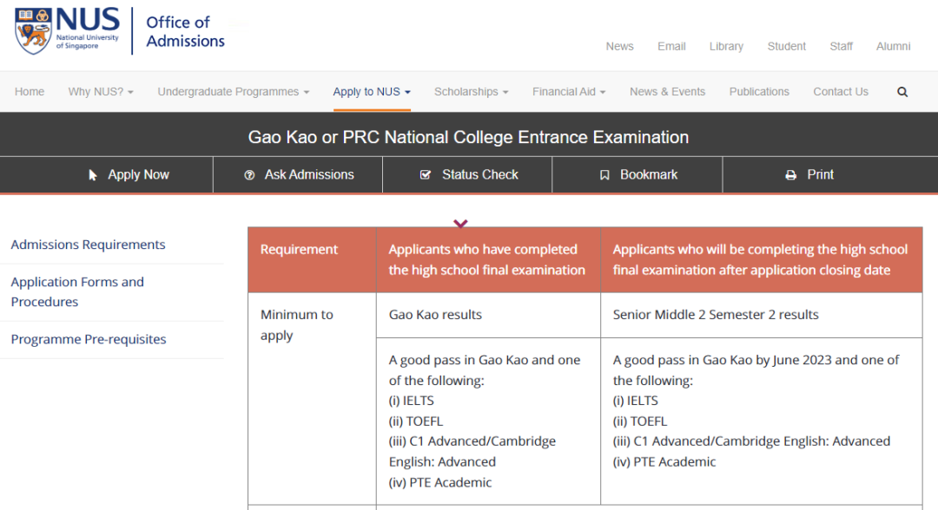This screenshot has height=510, width=938.
Task: Click the Office of Admissions title
Action: click(x=186, y=31)
